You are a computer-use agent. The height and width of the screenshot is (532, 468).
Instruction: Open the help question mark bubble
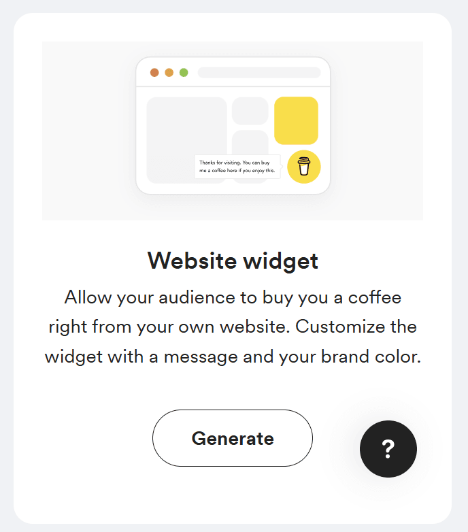pos(388,449)
